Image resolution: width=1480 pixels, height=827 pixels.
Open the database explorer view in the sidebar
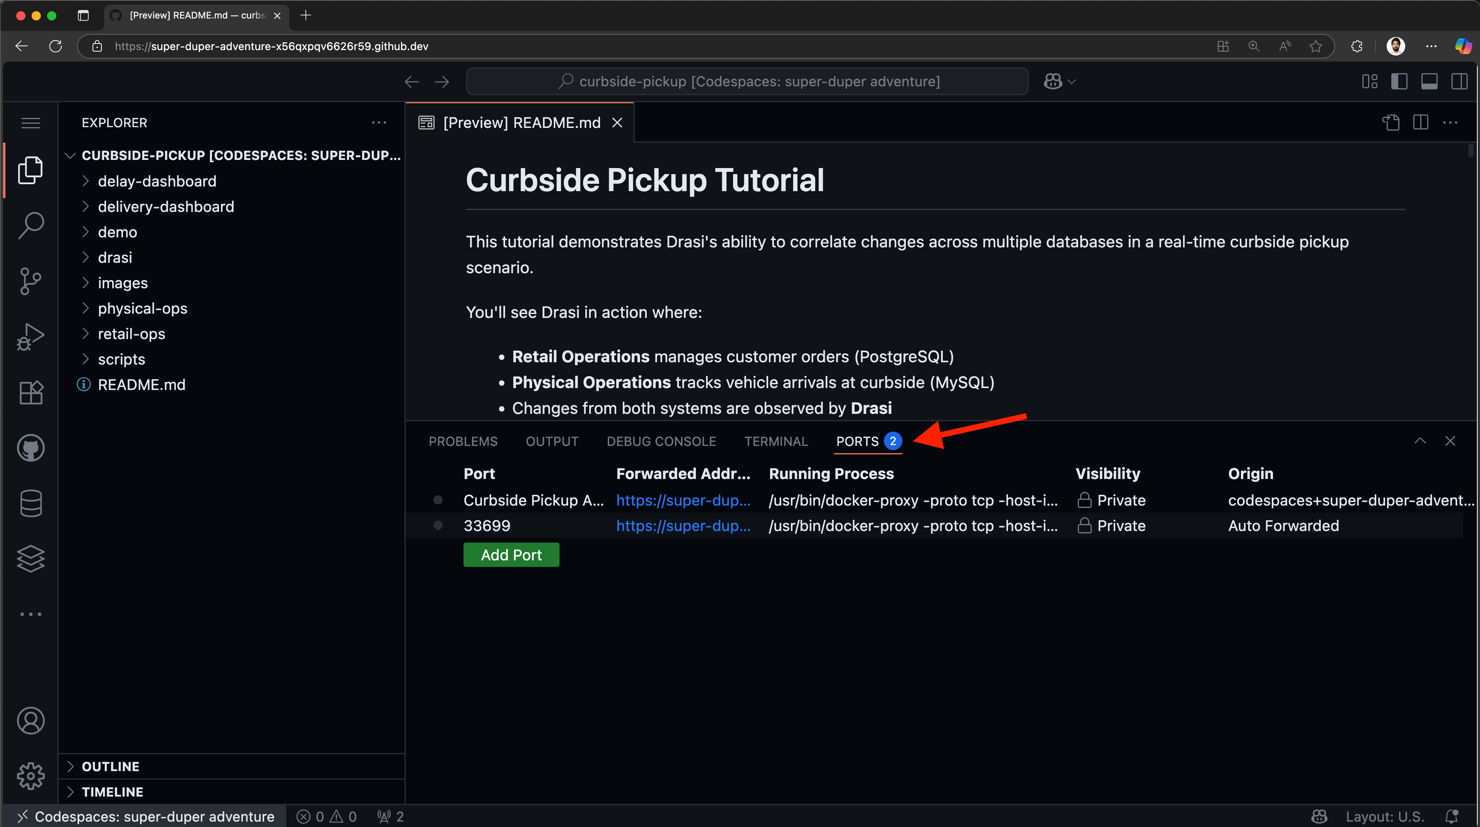click(x=31, y=503)
